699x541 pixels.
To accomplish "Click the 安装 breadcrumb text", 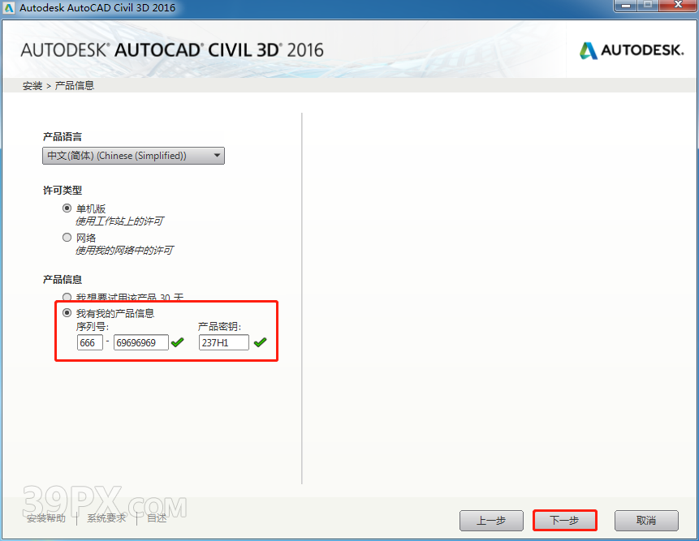I will coord(32,85).
